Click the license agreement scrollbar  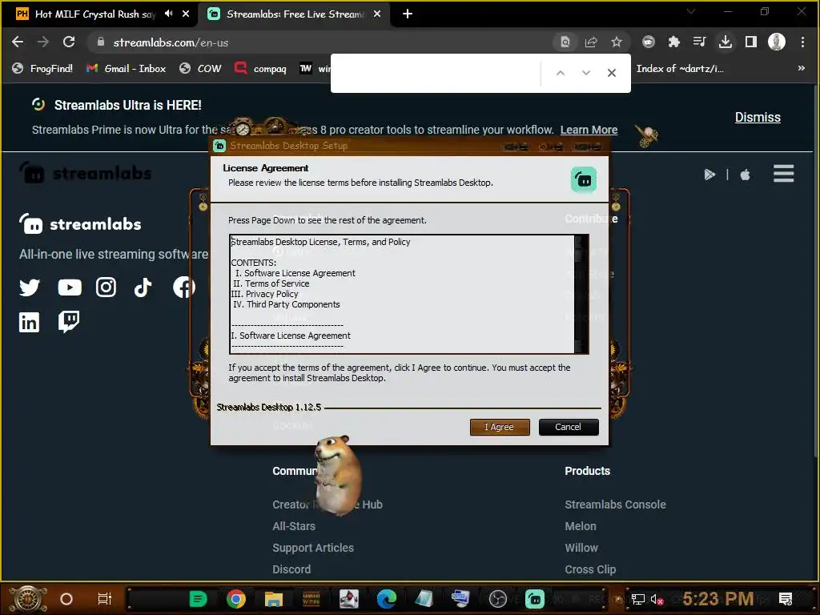[581, 295]
